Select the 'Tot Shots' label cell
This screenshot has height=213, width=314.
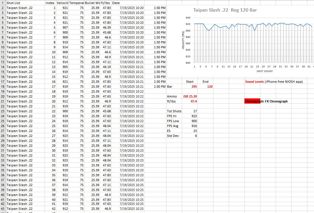(x=174, y=111)
